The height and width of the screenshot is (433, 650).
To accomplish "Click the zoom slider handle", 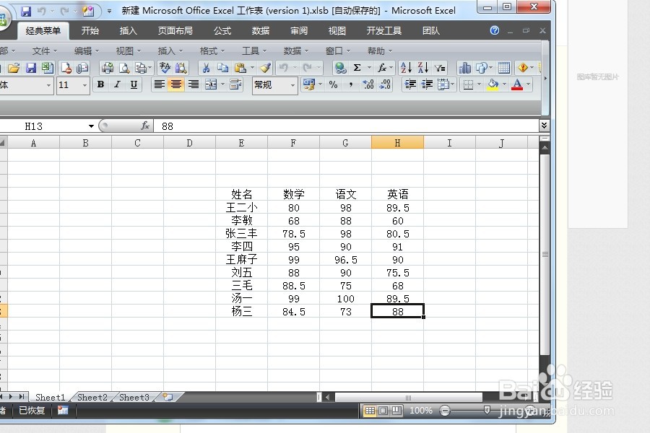I will (x=487, y=410).
